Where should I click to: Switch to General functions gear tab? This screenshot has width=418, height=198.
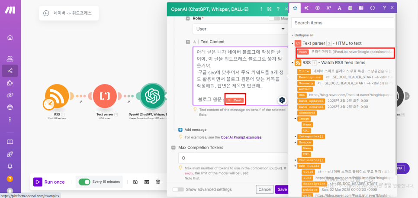[318, 8]
